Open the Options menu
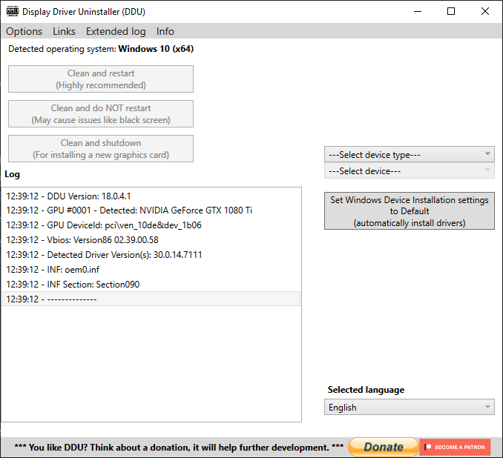 [x=24, y=31]
